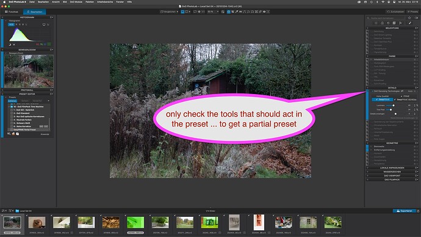
Task: Click the Zurücksetzen reset button
Action: point(395,12)
